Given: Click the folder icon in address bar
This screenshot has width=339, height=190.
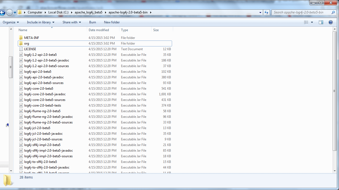Looking at the screenshot, I should coord(20,12).
